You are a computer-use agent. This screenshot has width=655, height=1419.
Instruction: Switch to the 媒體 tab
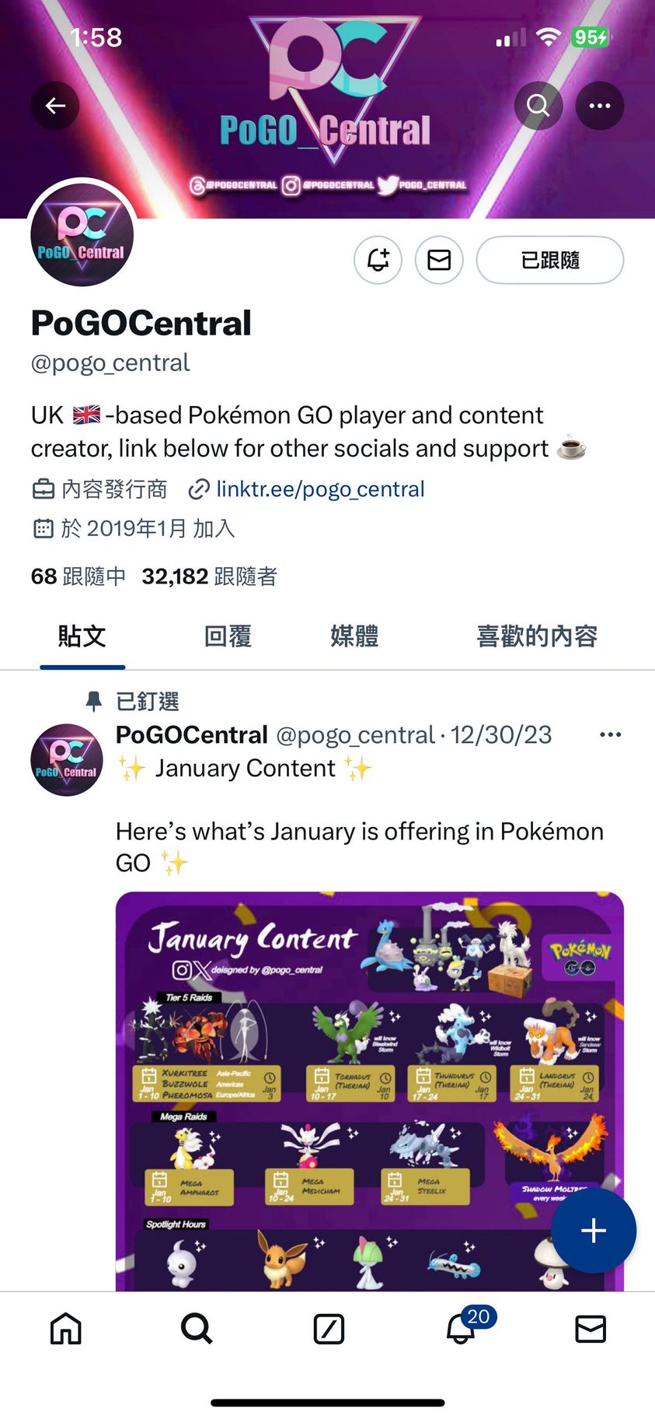coord(354,636)
